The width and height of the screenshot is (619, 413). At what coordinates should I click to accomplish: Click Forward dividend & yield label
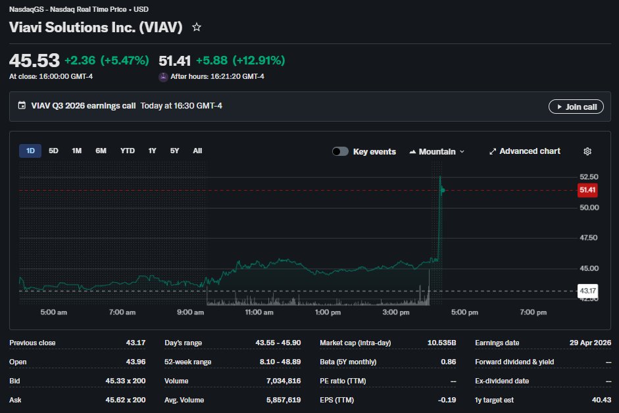[x=514, y=362]
